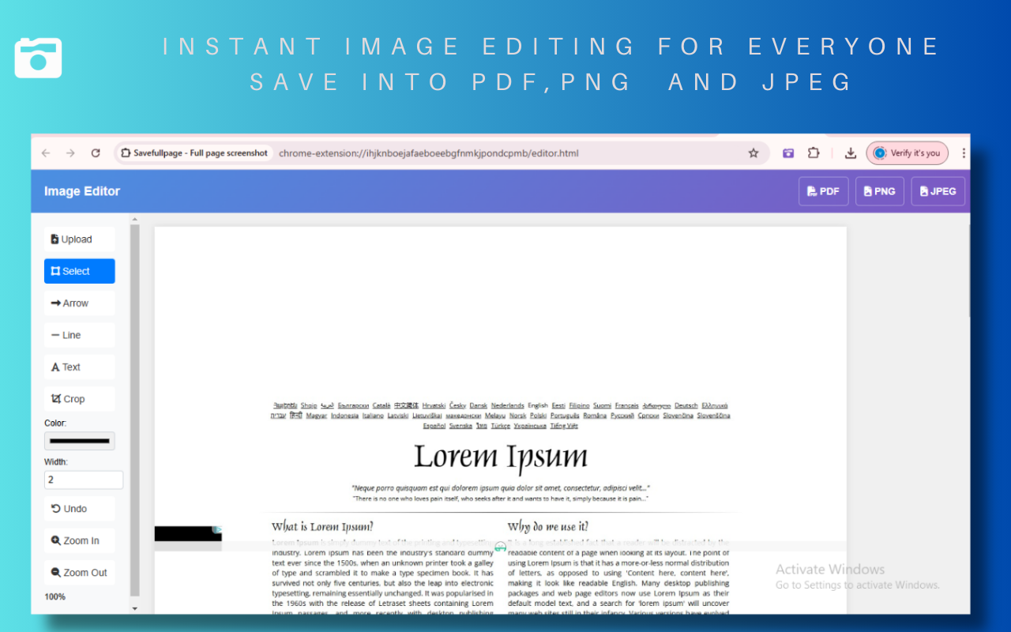Open the English language link
Image resolution: width=1011 pixels, height=632 pixels.
pyautogui.click(x=538, y=405)
